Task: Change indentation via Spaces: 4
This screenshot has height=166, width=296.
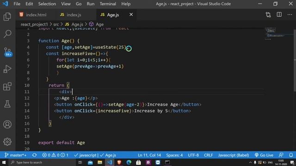Action: [x=174, y=155]
